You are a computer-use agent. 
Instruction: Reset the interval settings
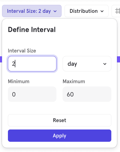pyautogui.click(x=59, y=120)
